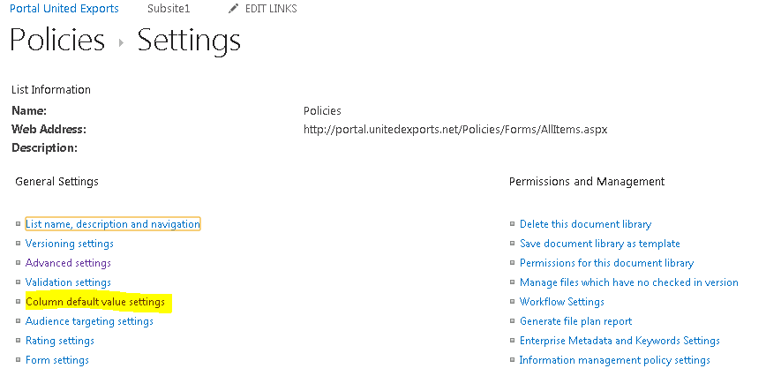This screenshot has width=766, height=391.
Task: Open Form settings link
Action: pos(57,360)
